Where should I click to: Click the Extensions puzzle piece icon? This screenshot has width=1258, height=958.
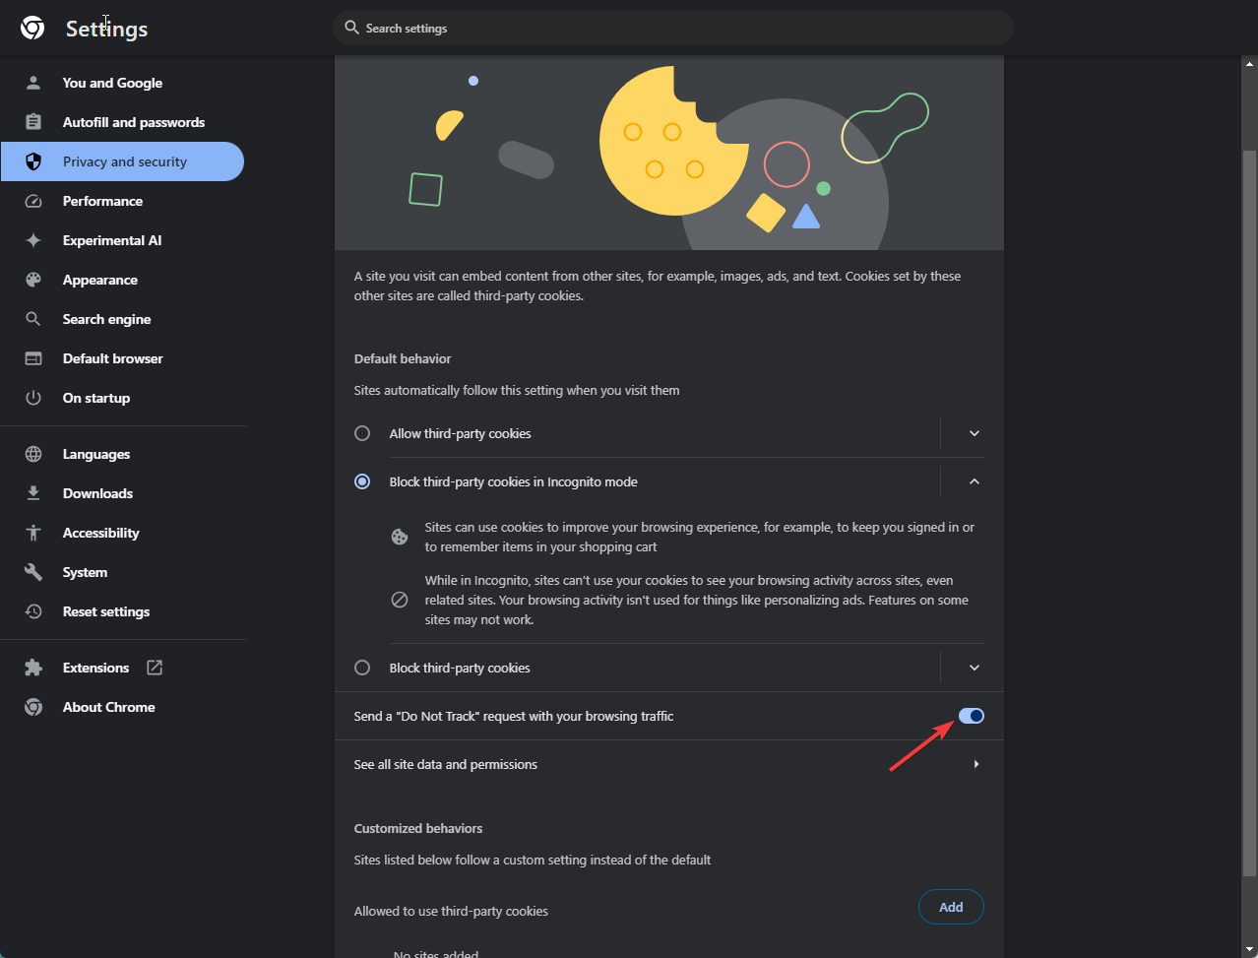[33, 668]
